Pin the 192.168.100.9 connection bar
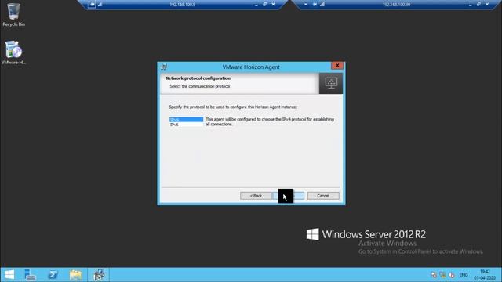The image size is (502, 282). coord(93,5)
